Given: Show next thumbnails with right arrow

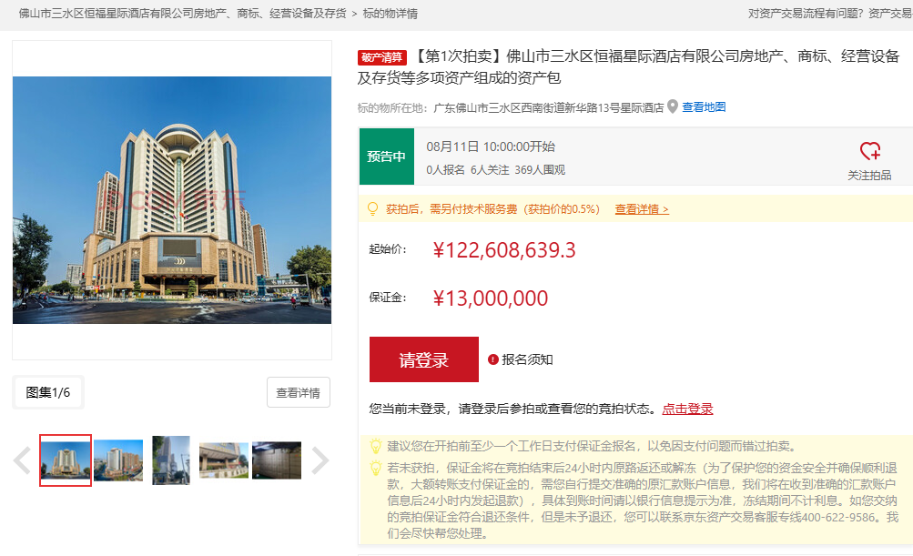Looking at the screenshot, I should [x=320, y=460].
